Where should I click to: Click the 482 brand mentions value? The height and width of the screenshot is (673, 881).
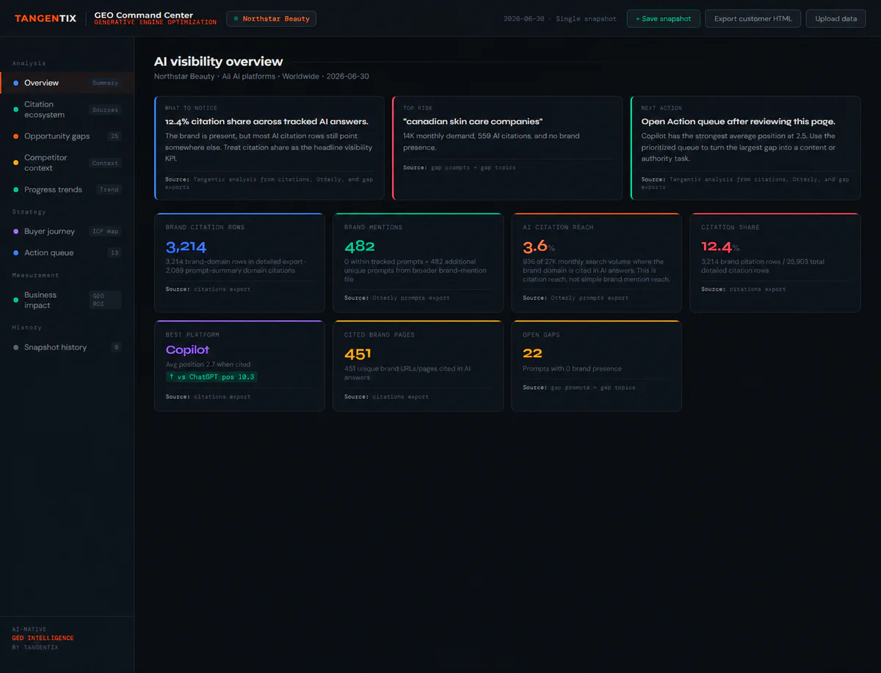360,247
